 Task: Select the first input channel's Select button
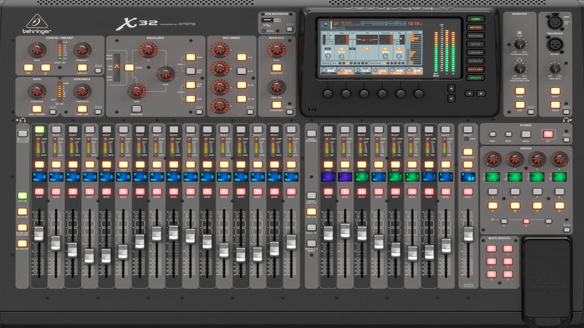(39, 130)
